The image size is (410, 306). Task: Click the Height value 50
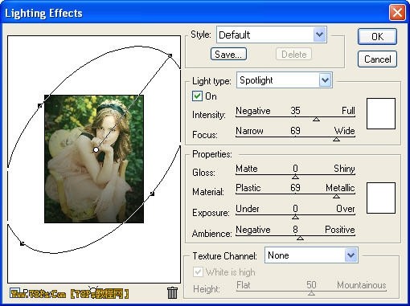coord(311,285)
